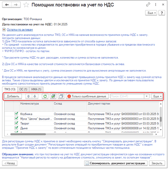Screen dimensions: 168x169
Task: Open the Остатки по активам link
Action: tap(20, 30)
